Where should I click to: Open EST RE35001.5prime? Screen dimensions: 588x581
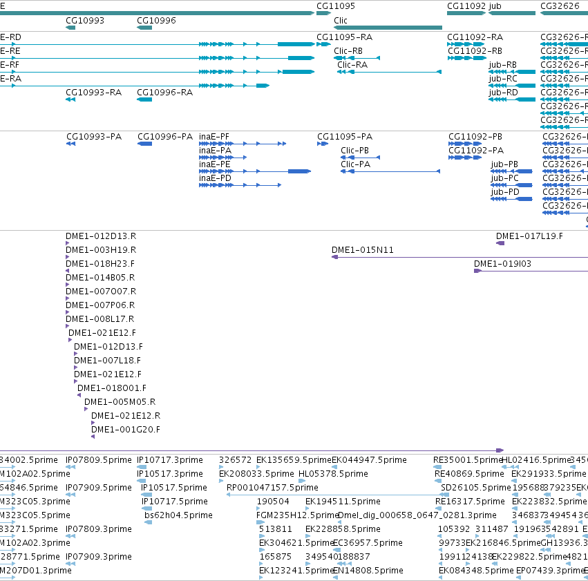[x=437, y=467]
